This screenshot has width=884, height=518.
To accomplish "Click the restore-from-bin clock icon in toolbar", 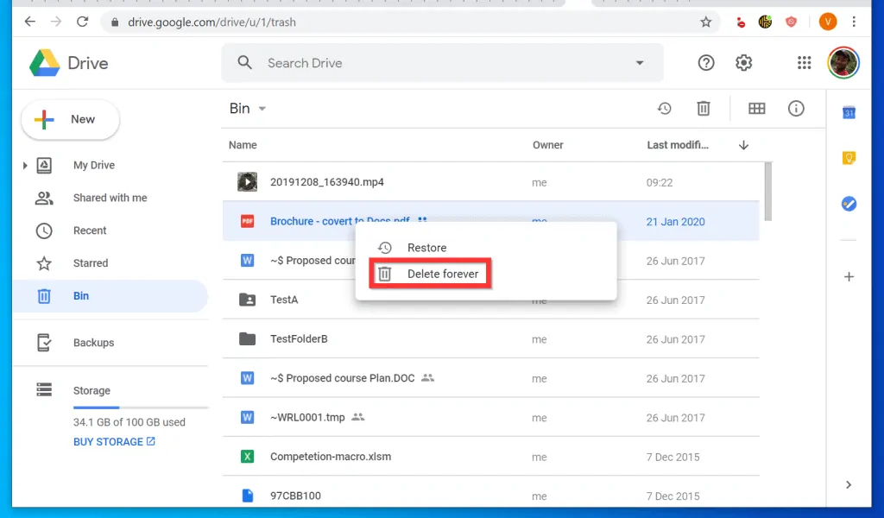I will [664, 108].
